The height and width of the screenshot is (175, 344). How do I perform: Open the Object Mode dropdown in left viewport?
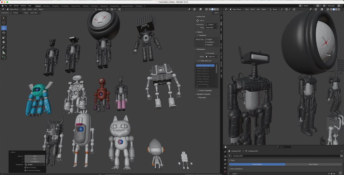tap(14, 9)
